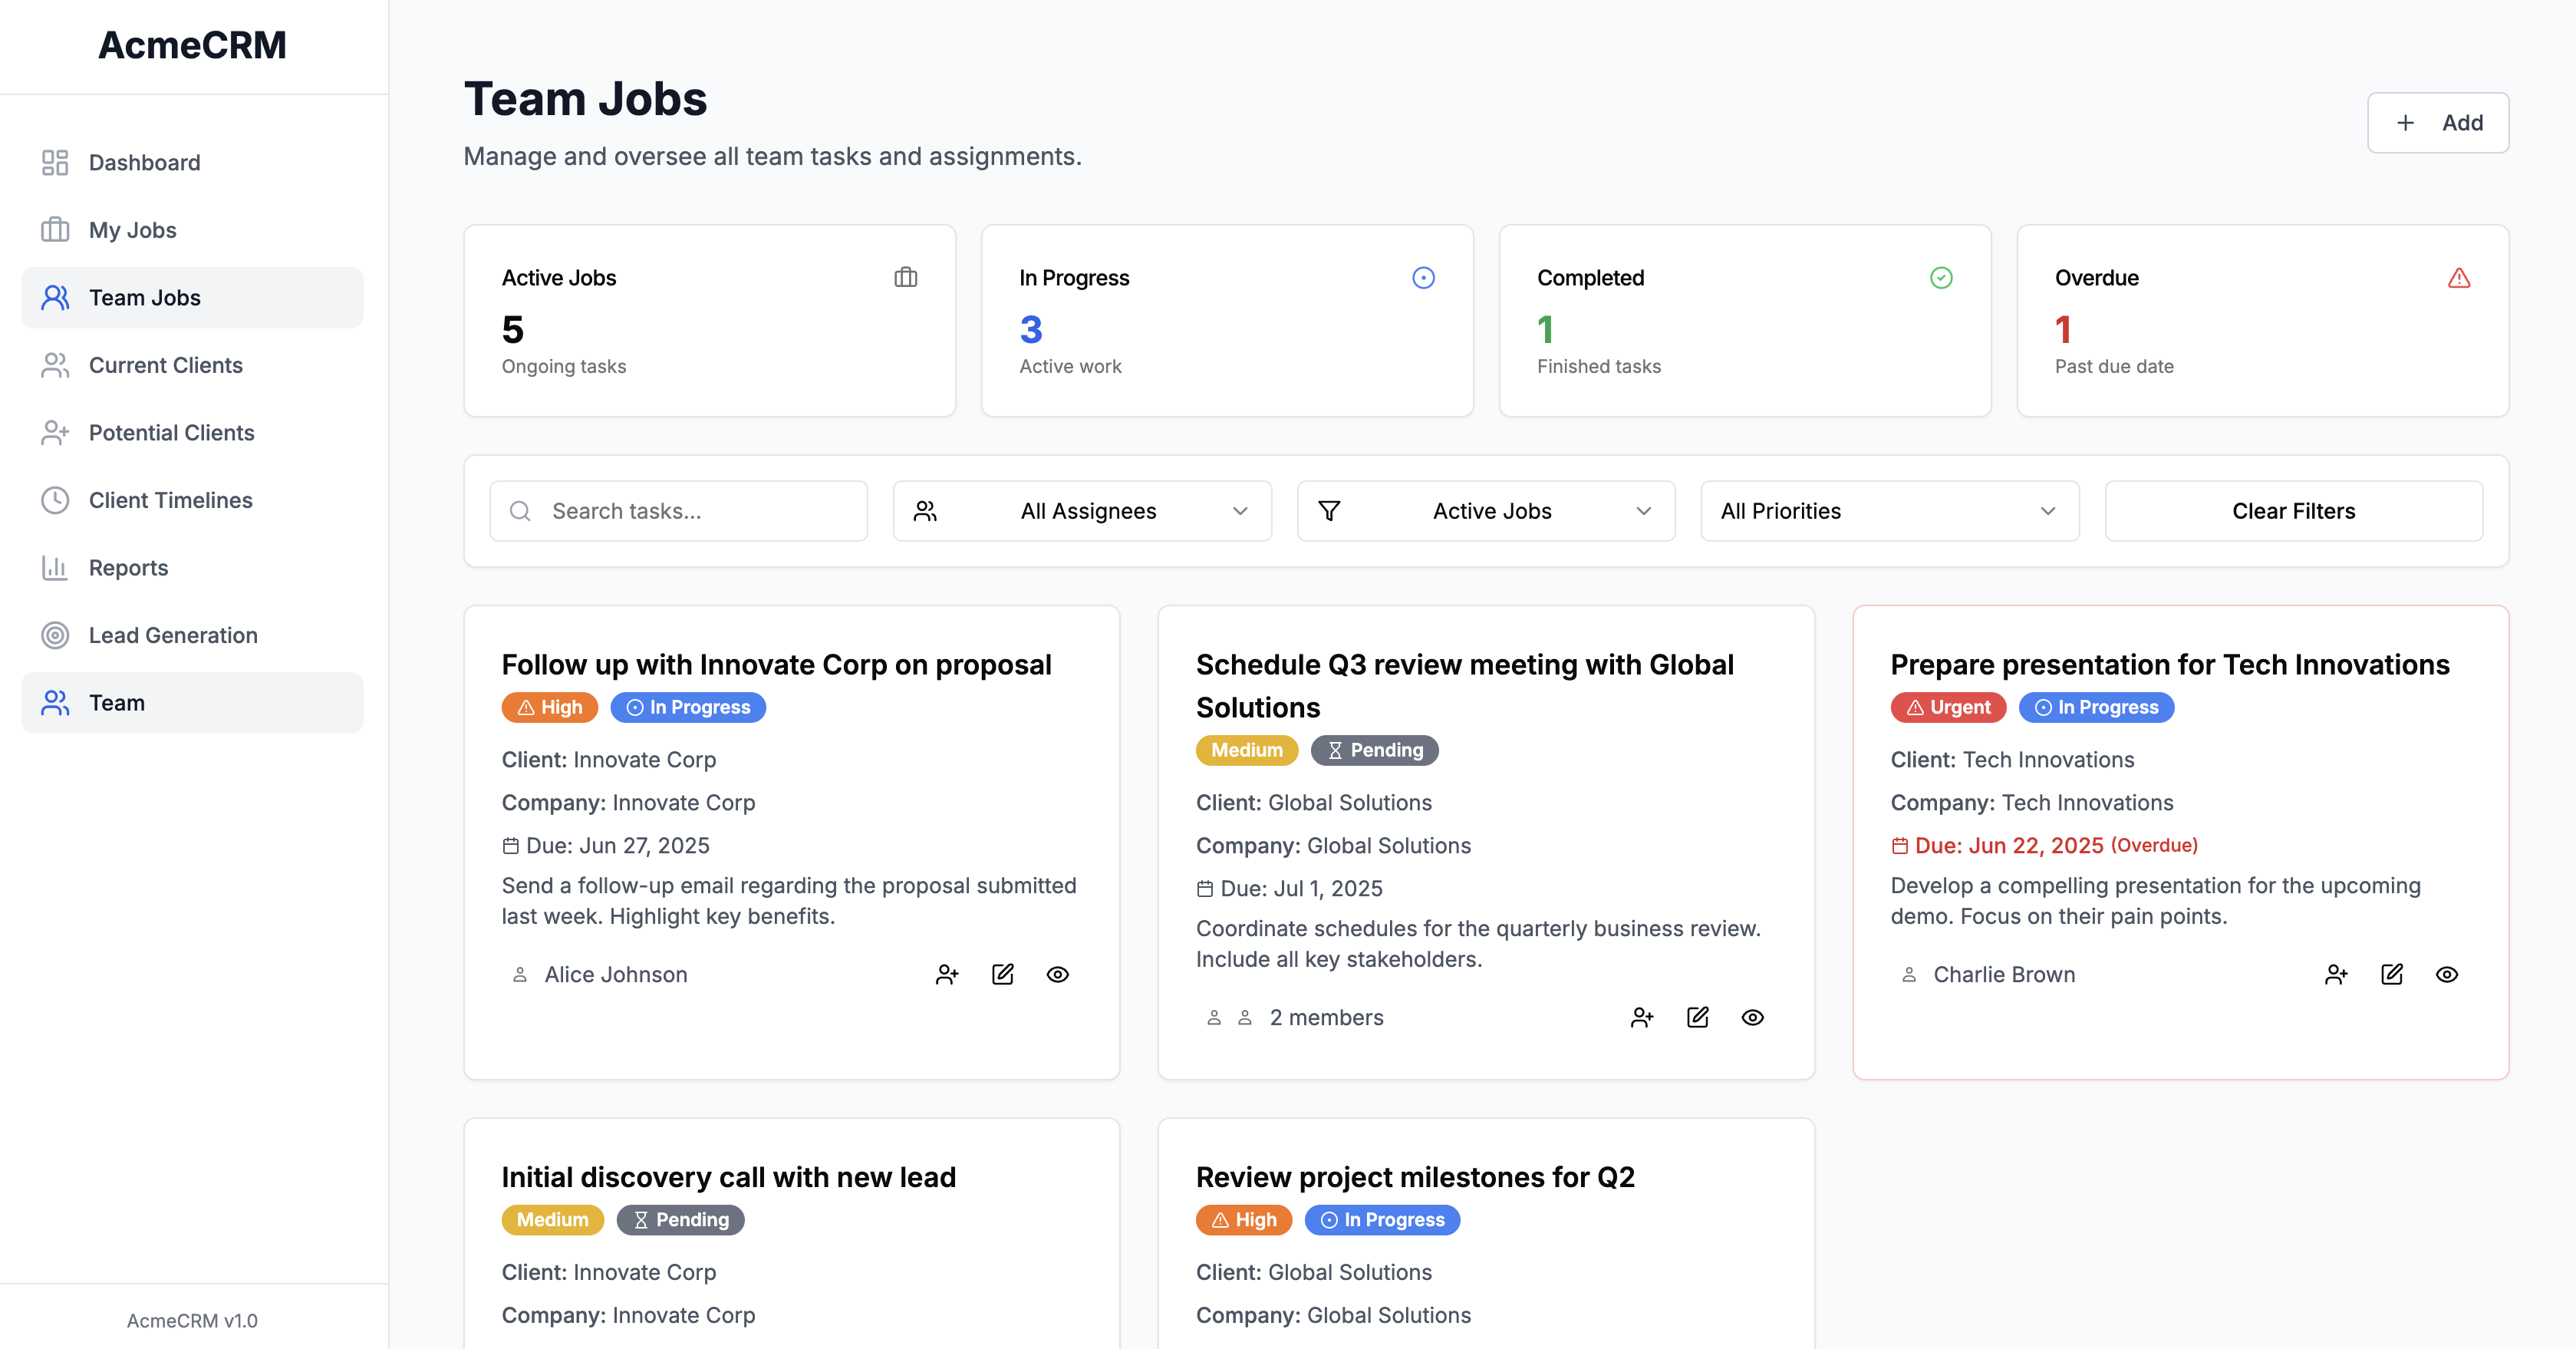Navigate to Client Timelines
This screenshot has height=1349, width=2576.
pos(192,500)
